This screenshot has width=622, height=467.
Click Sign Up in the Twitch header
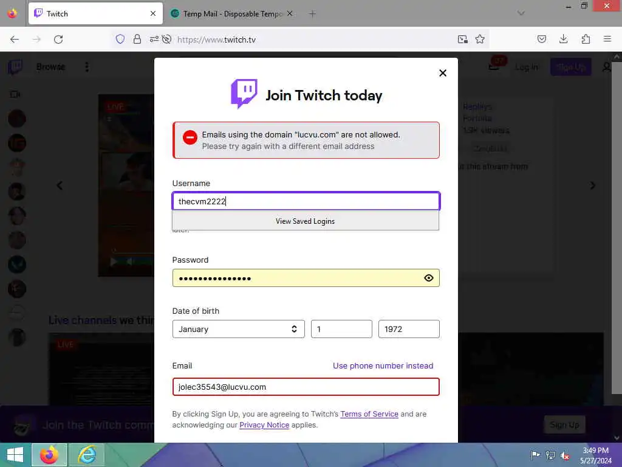[x=571, y=67]
